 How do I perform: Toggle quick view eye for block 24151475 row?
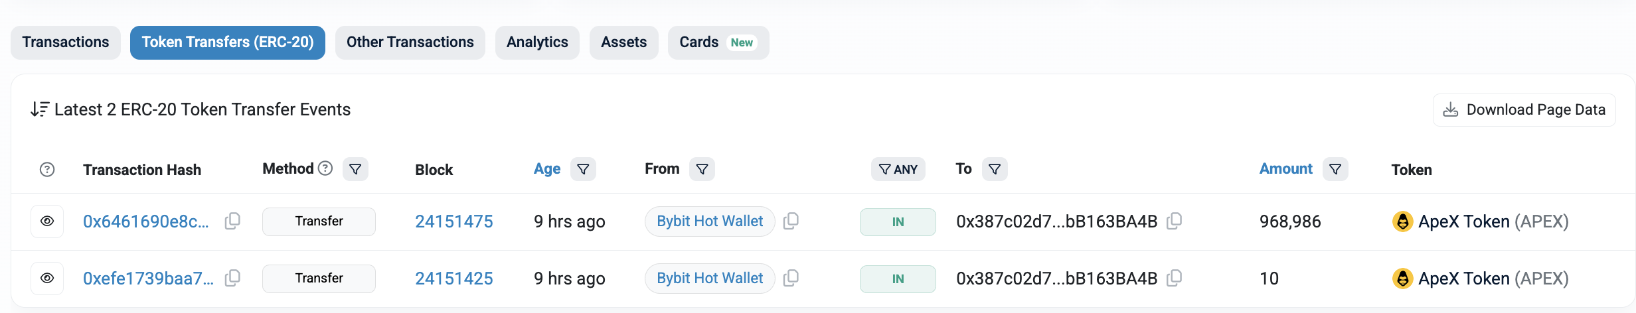point(47,221)
